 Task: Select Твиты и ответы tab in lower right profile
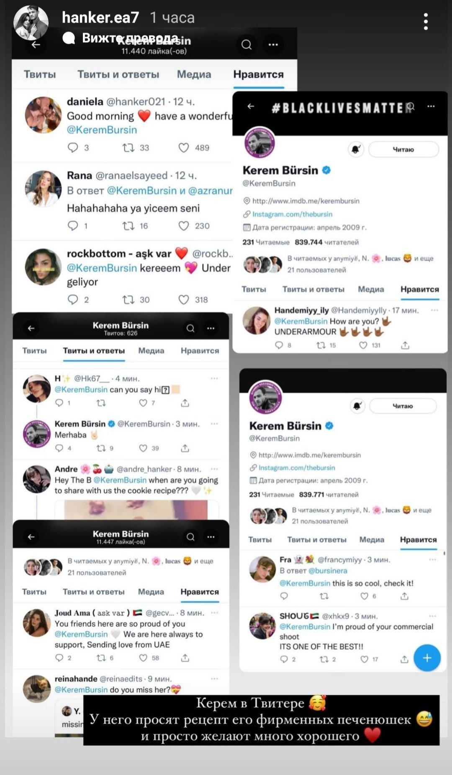click(x=317, y=540)
